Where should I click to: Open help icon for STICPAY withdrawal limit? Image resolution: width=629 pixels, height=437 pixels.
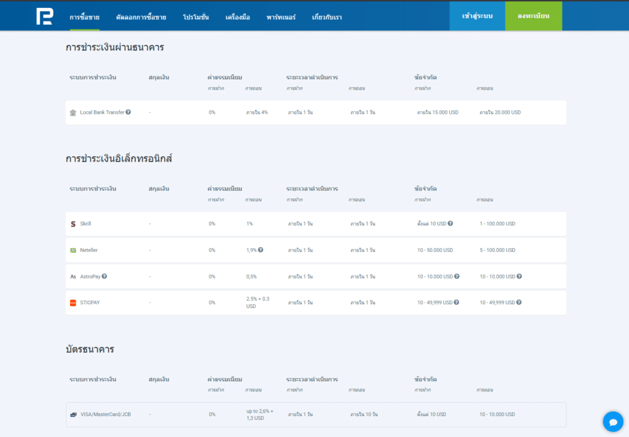click(x=518, y=302)
